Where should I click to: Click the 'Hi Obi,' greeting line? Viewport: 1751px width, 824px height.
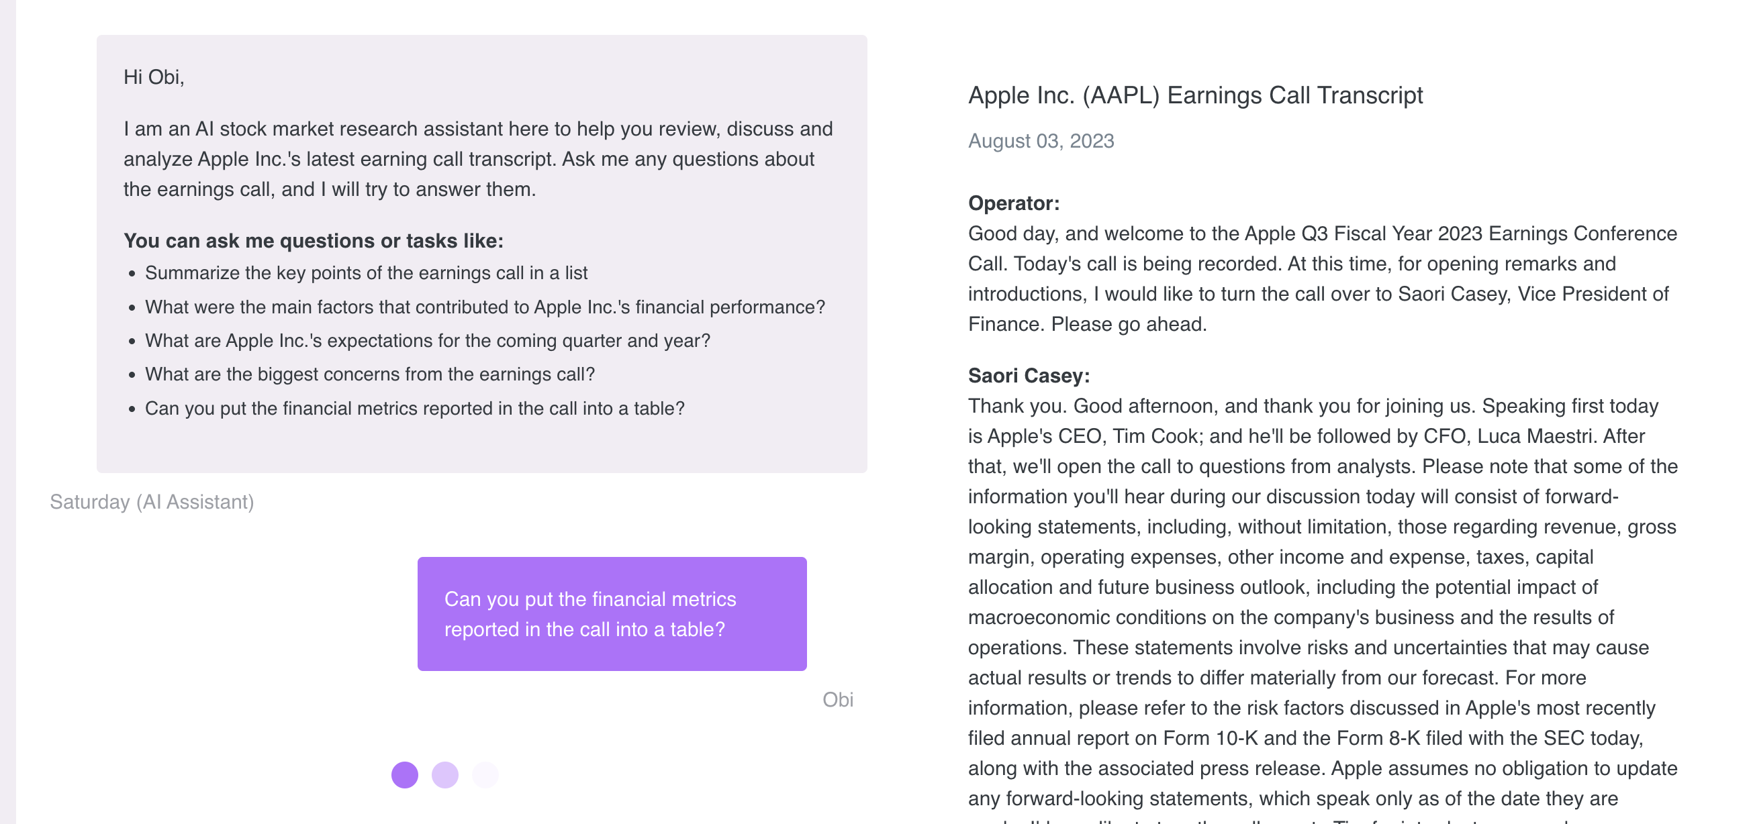point(154,76)
